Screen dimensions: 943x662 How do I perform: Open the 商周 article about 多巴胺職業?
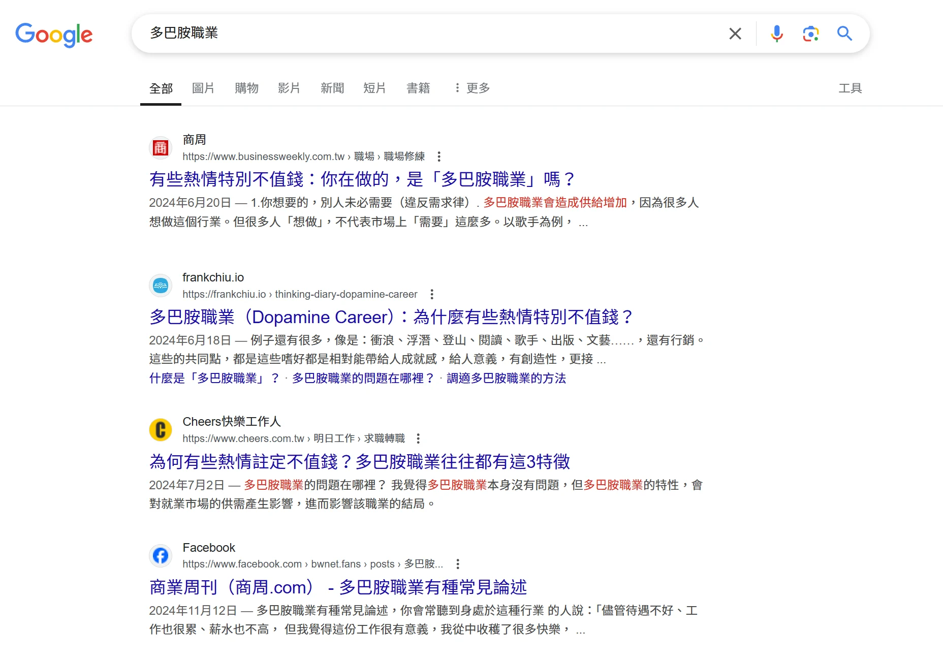362,179
